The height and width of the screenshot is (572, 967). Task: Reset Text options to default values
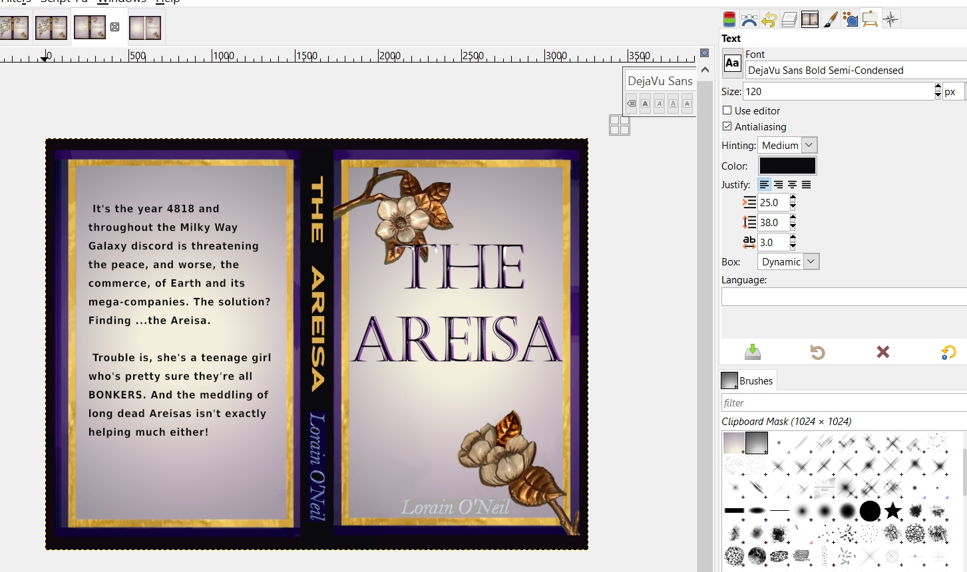(949, 352)
